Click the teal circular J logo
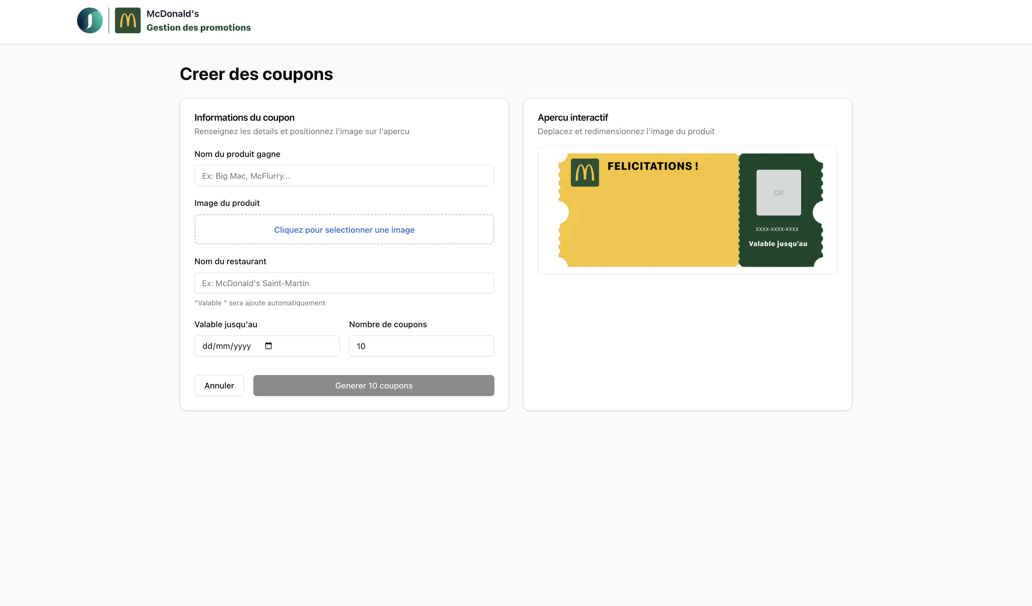The image size is (1032, 606). pos(90,20)
